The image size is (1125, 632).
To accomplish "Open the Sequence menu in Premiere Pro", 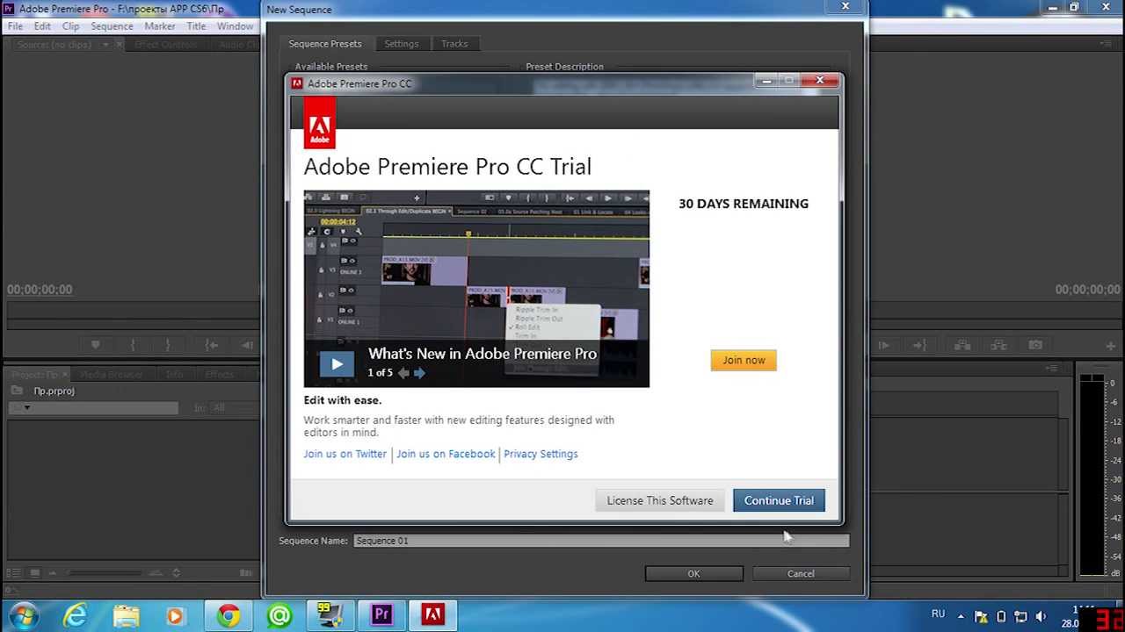I will coord(112,26).
